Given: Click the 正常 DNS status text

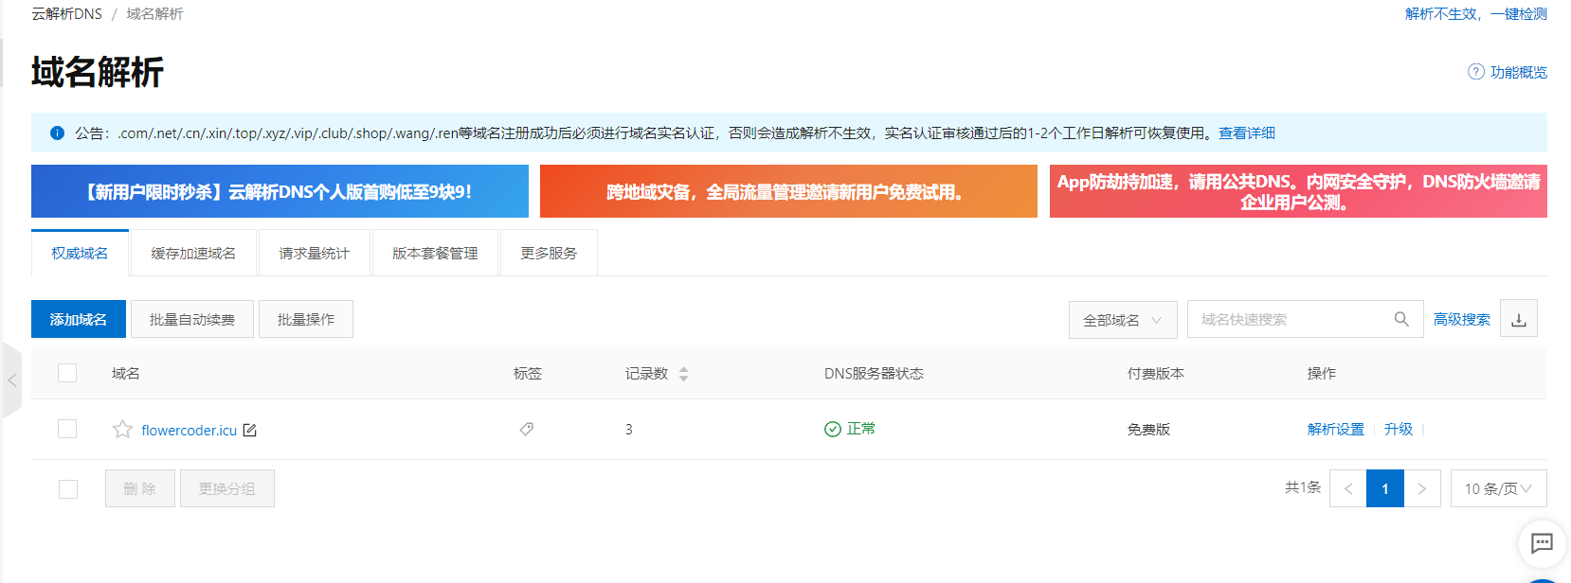Looking at the screenshot, I should tap(861, 429).
